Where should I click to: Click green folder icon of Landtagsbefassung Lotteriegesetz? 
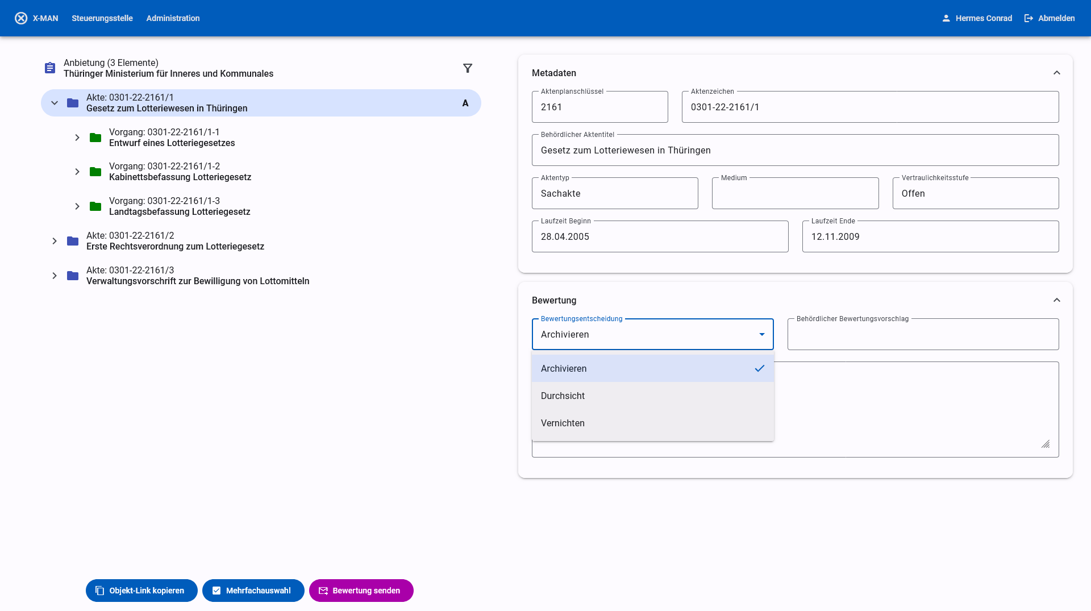(95, 206)
